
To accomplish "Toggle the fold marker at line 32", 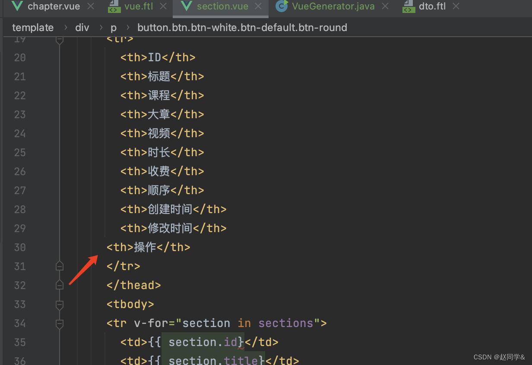I will click(60, 285).
